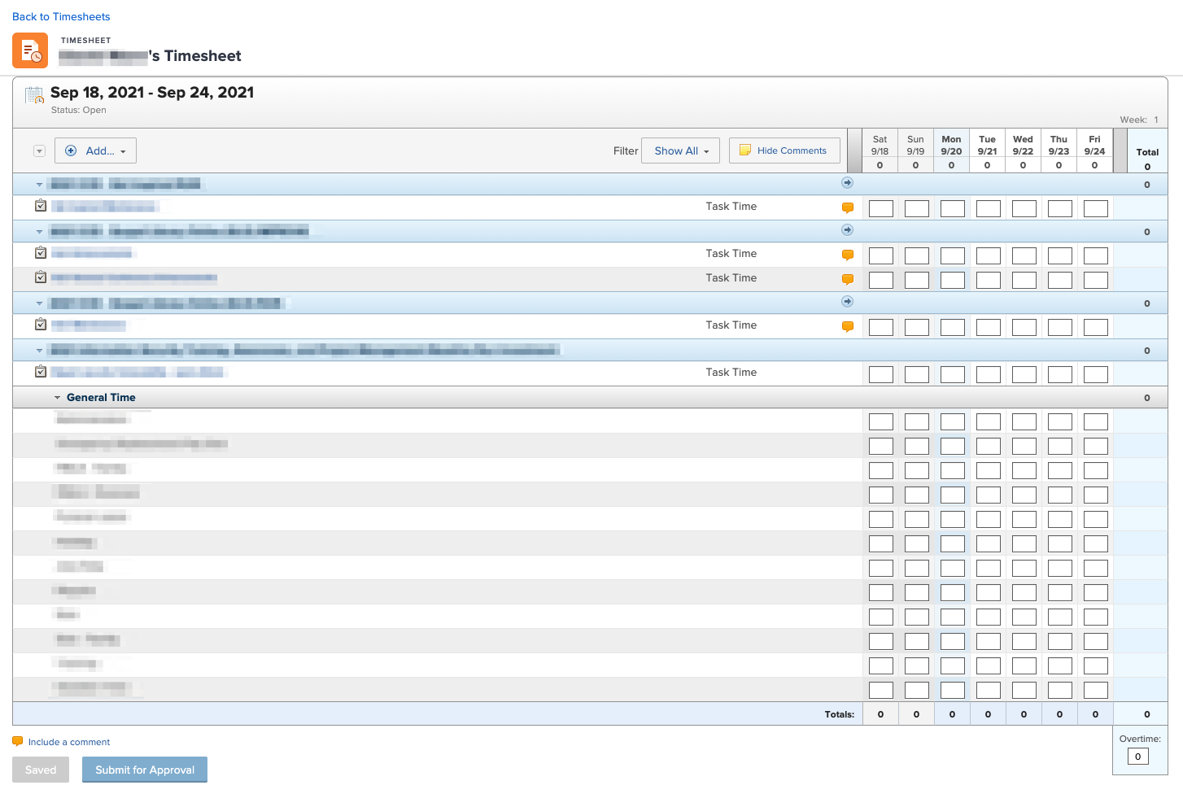The image size is (1183, 807).
Task: Click the sticky note icon inside Hide Comments
Action: 745,150
